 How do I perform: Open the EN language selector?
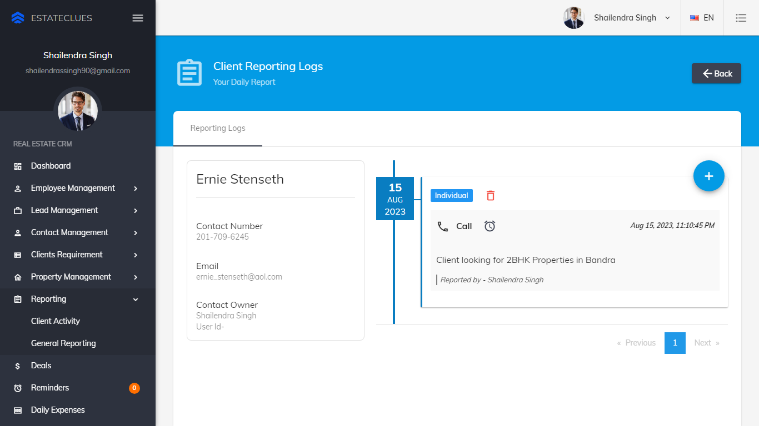[x=702, y=18]
